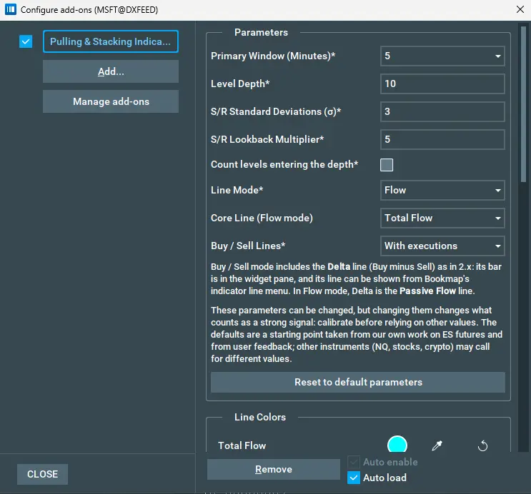Click the 'Configure add-ons (MSFT@DXFEED)' title text

click(89, 10)
